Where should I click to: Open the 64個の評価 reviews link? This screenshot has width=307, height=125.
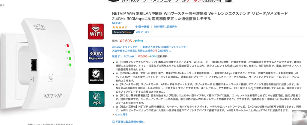coord(142,27)
